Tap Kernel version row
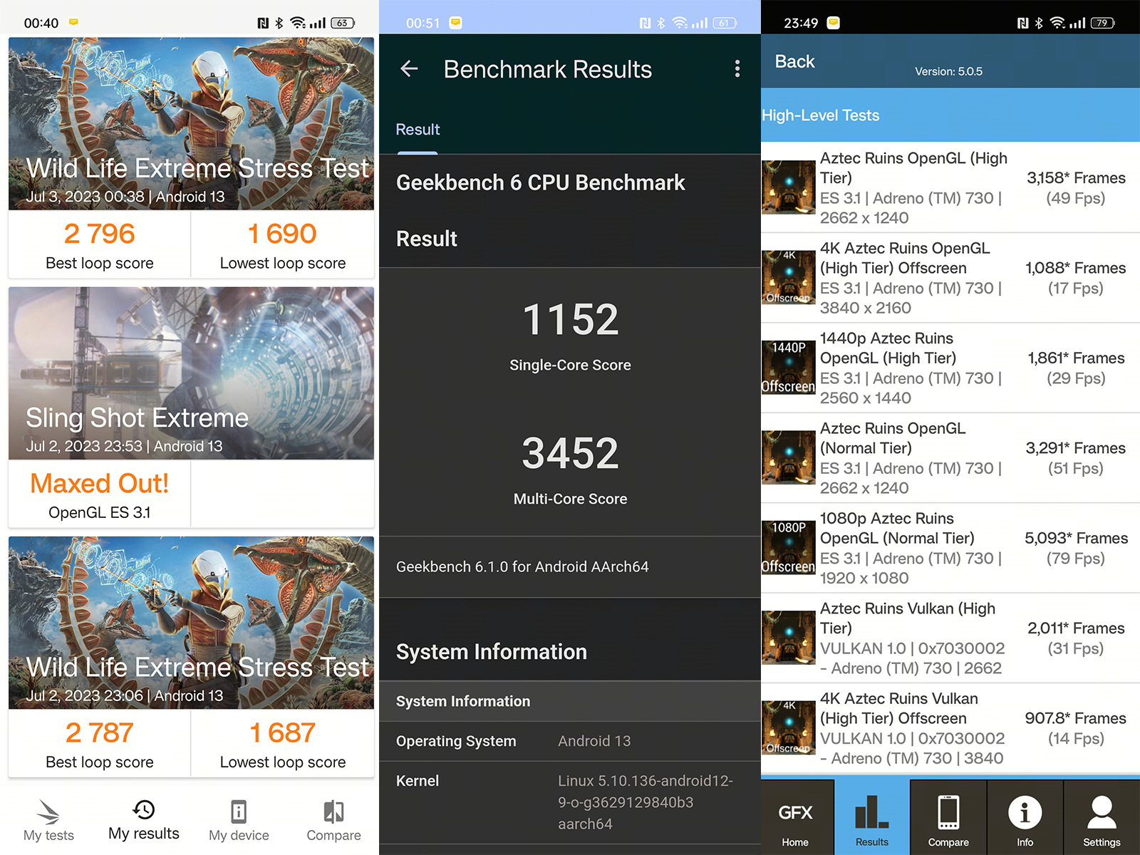Image resolution: width=1140 pixels, height=855 pixels. (x=570, y=802)
